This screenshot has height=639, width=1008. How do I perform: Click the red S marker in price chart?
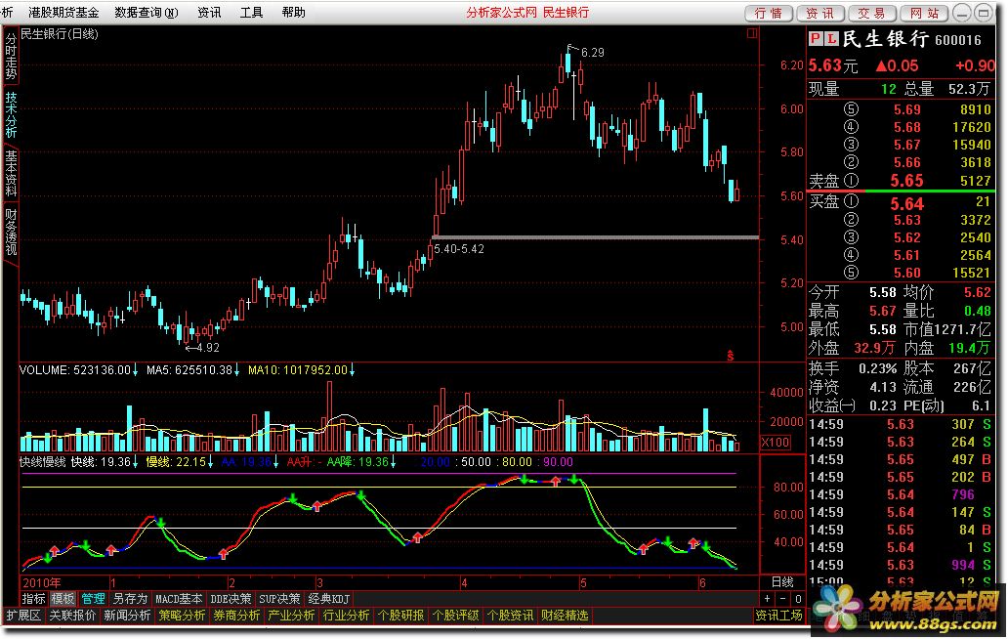(x=731, y=355)
